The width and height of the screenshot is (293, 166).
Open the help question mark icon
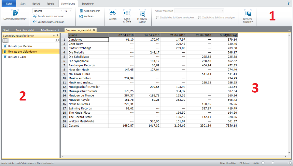click(x=288, y=3)
